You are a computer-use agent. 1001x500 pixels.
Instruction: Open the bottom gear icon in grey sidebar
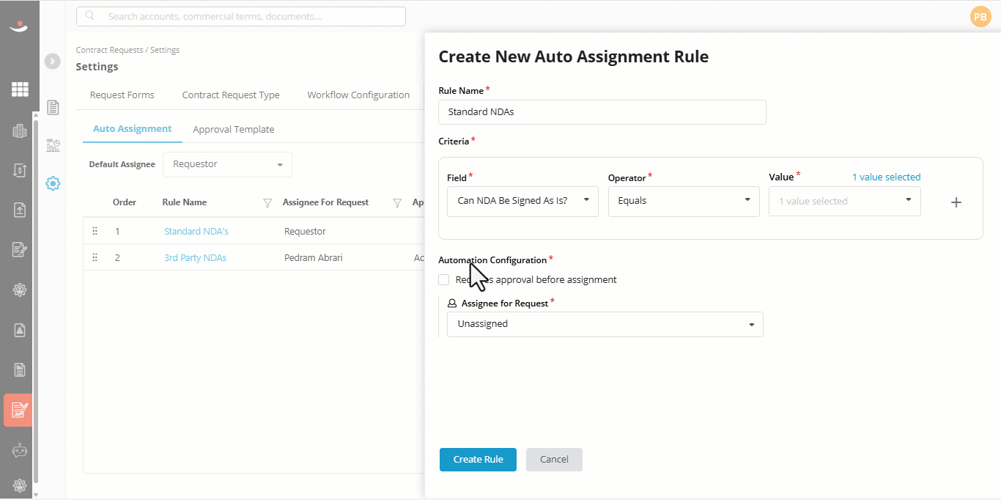point(20,485)
